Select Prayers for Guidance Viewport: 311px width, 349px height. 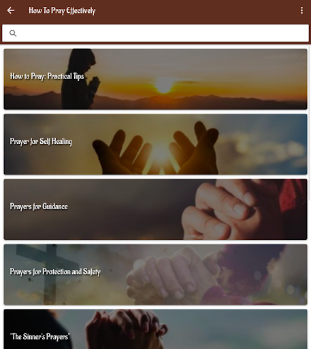click(x=155, y=209)
